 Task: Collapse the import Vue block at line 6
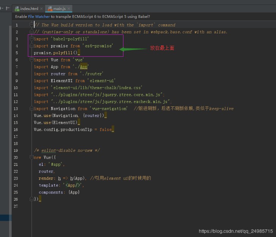click(32, 60)
